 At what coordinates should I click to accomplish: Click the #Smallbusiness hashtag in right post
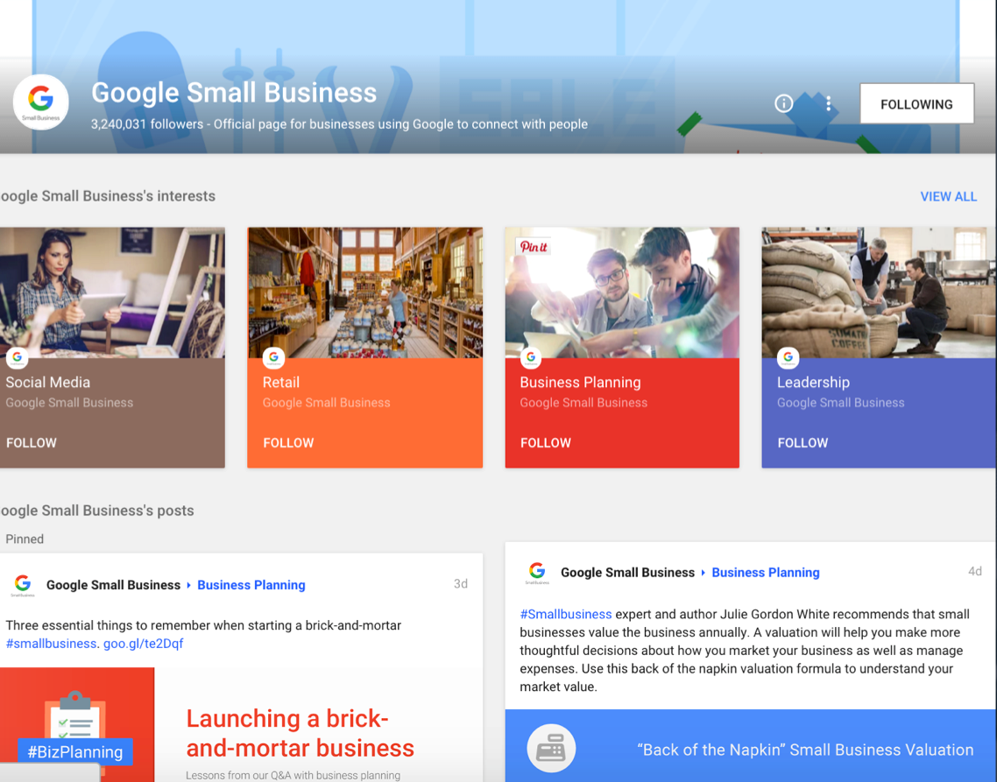(x=565, y=614)
